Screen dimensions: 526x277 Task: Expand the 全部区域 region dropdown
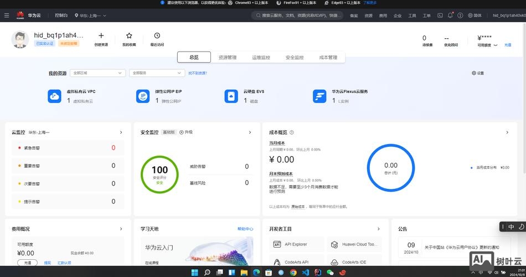[99, 73]
